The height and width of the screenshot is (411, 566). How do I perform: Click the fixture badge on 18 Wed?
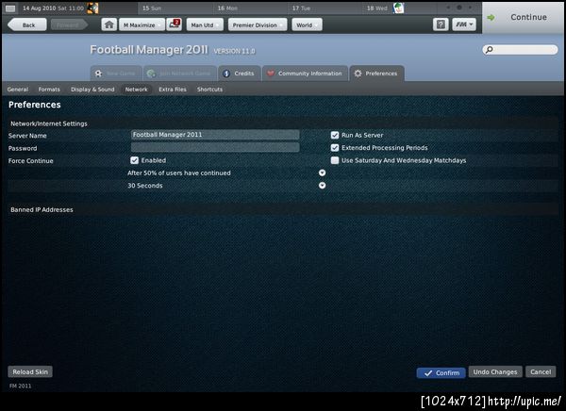pyautogui.click(x=398, y=8)
